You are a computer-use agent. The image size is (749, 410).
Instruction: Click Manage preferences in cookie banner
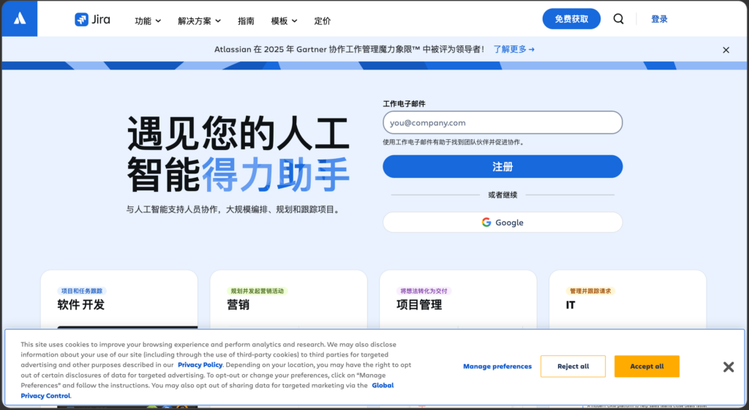[x=497, y=367]
